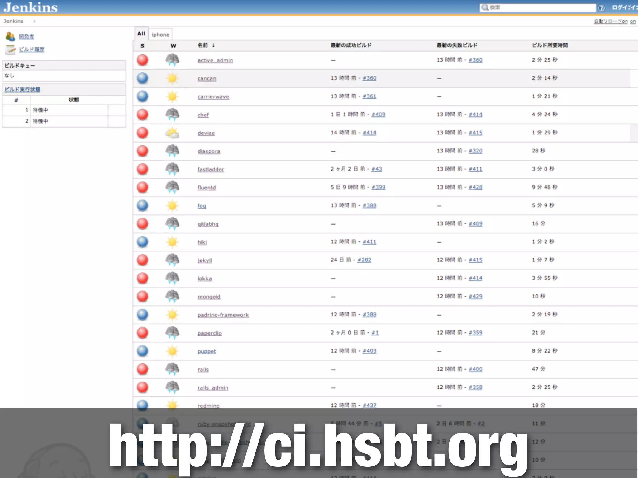Viewport: 638px width, 478px height.
Task: Open the 開発者 people link
Action: [x=26, y=36]
